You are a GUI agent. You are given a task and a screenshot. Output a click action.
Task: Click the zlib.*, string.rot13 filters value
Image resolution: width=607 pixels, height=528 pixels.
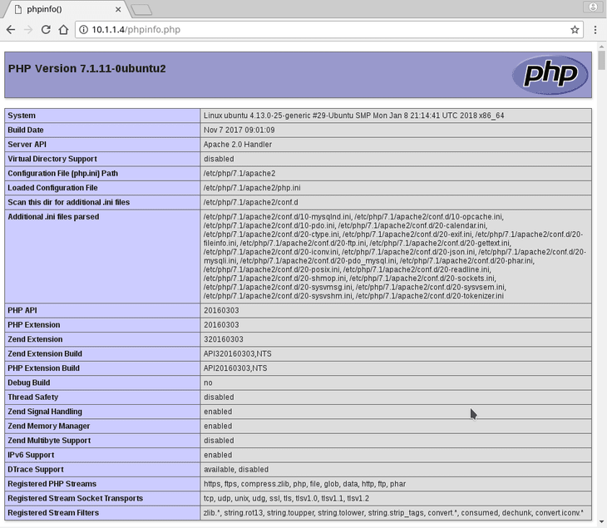coord(393,512)
